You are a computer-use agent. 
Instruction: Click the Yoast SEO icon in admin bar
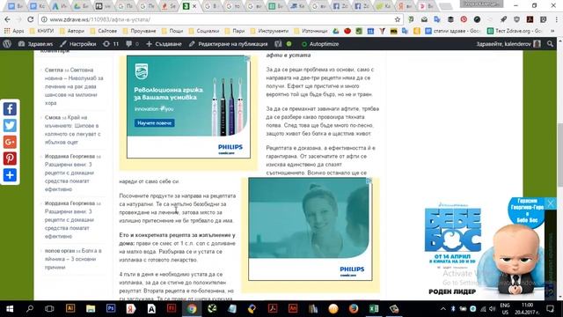pos(278,44)
